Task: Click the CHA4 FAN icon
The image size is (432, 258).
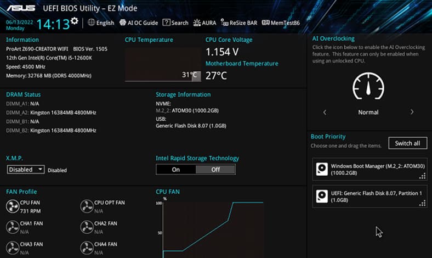Action: tap(87, 248)
